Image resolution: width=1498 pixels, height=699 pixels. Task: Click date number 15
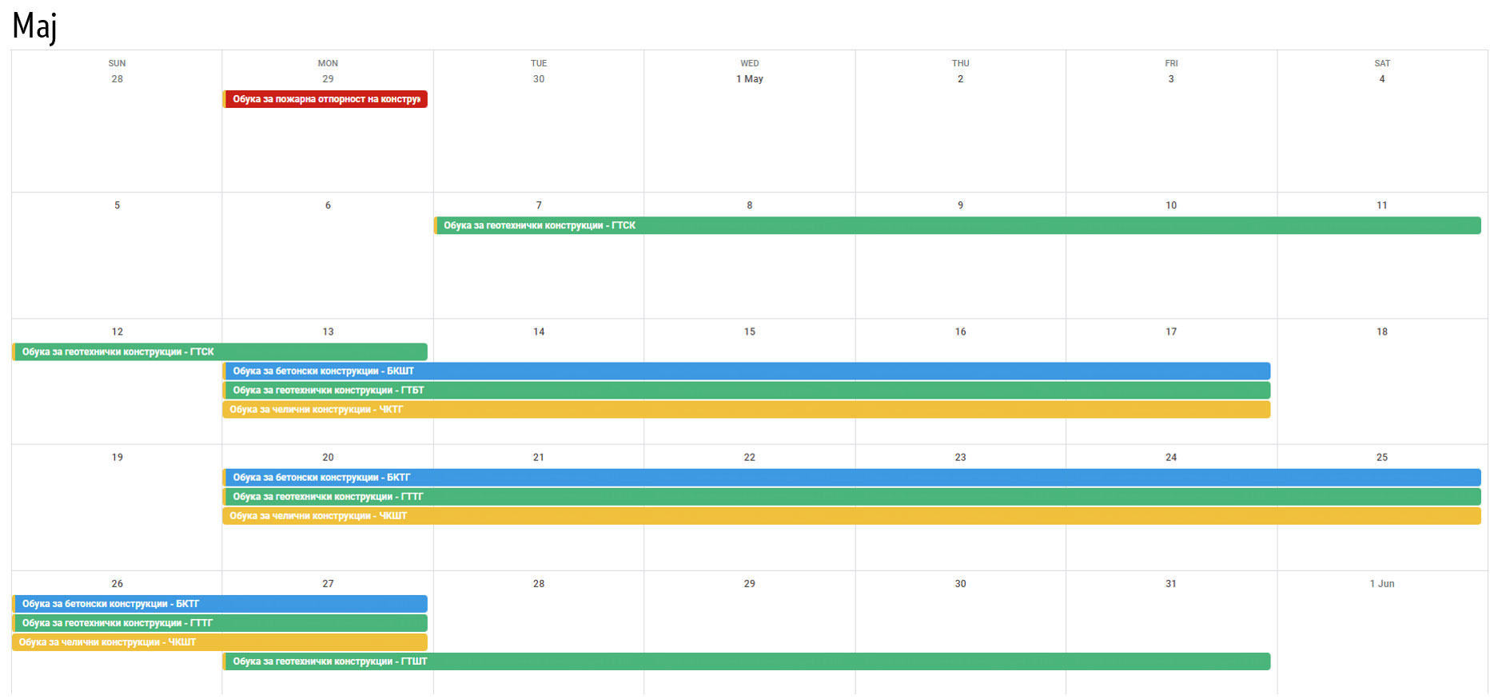(x=749, y=332)
